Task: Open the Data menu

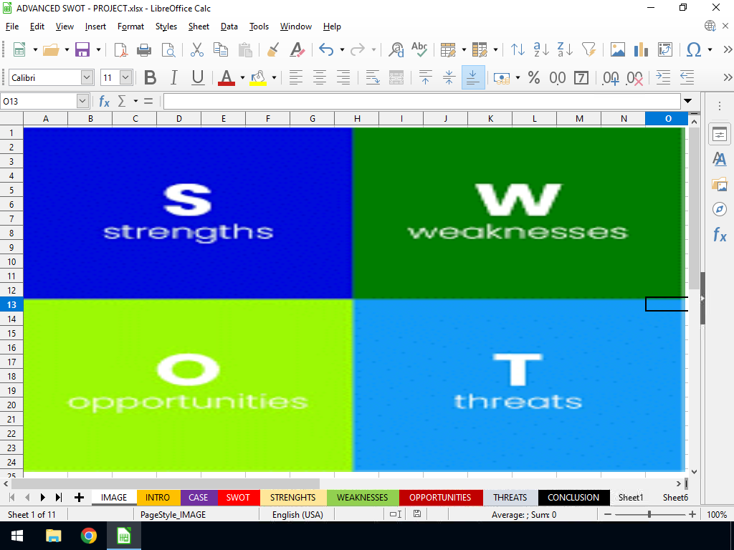Action: pos(229,26)
